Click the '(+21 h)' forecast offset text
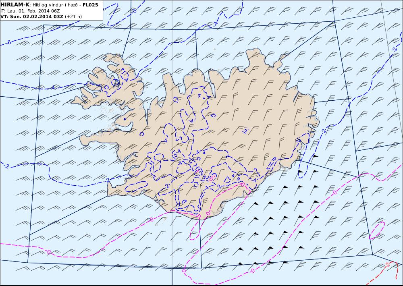The height and width of the screenshot is (286, 403). pos(73,17)
